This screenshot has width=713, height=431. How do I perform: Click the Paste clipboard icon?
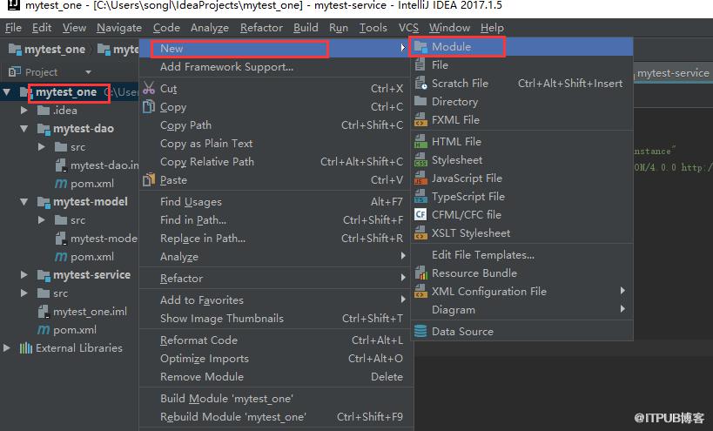point(149,180)
